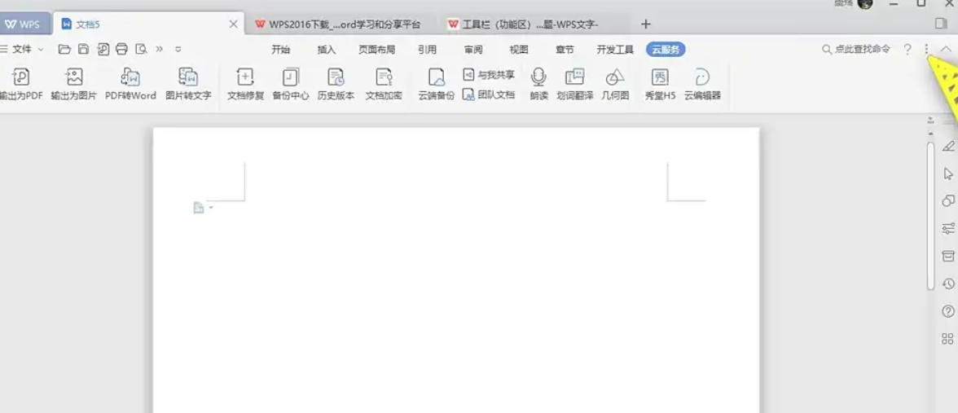
Task: Click the 点此查找命令 search box
Action: (x=856, y=50)
